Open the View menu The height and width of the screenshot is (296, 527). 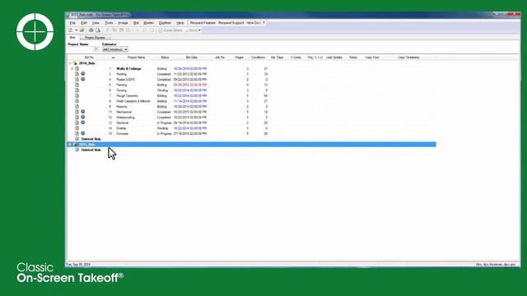96,23
